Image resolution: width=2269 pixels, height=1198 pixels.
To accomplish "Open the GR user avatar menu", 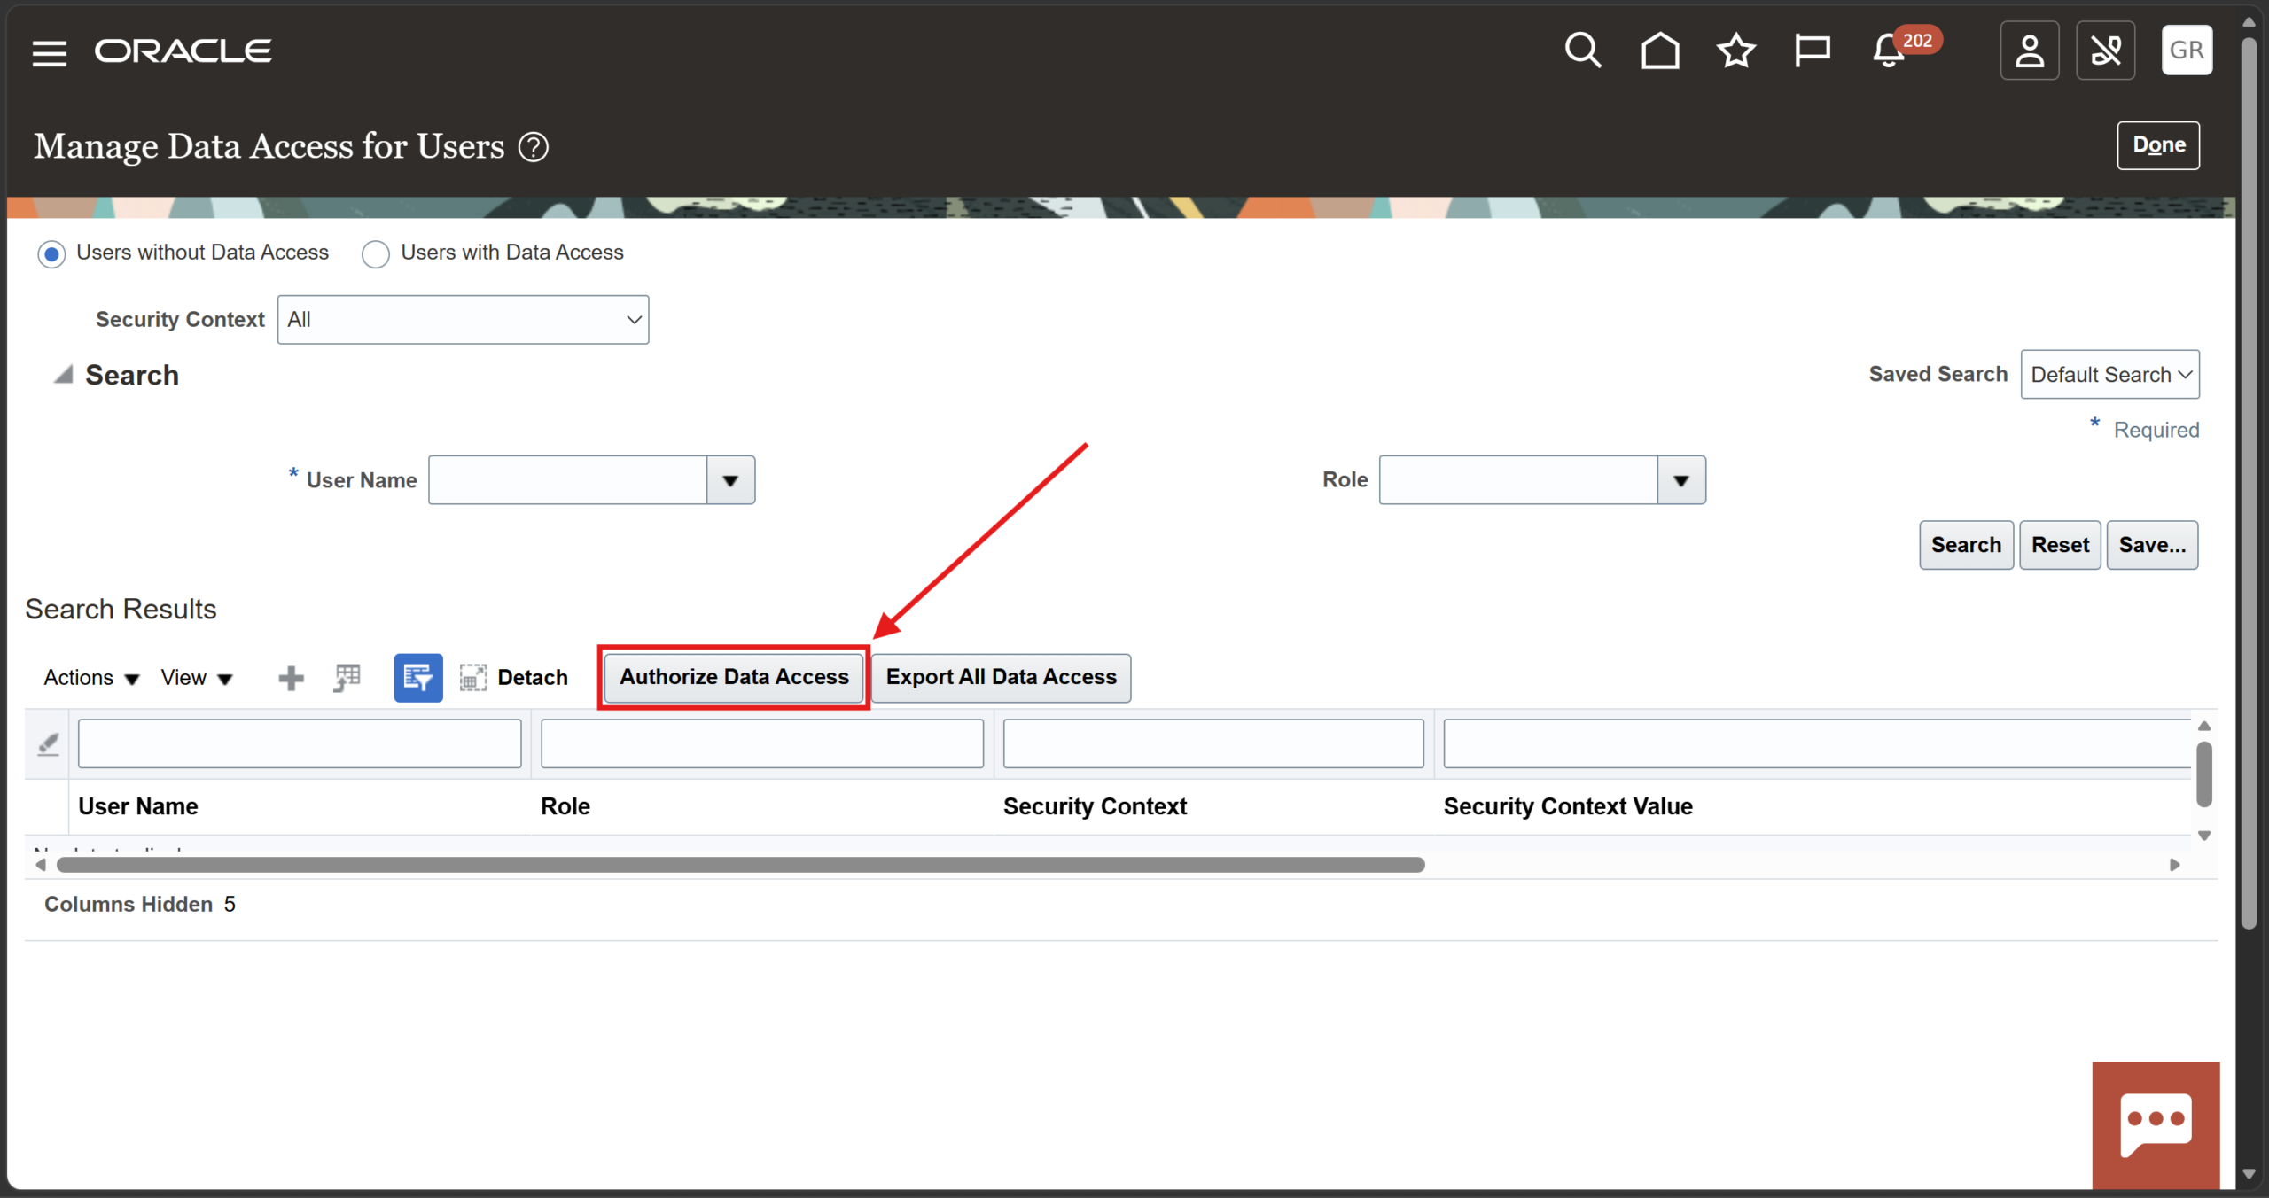I will click(x=2187, y=51).
